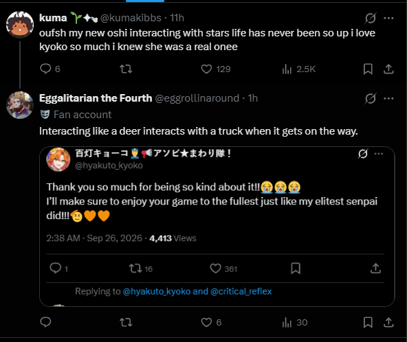Bookmark kuma's tweet
This screenshot has width=407, height=342.
pos(368,69)
